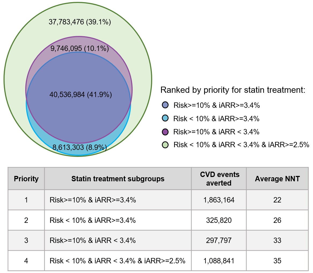313x273 pixels.
Task: Click the Statin treatment subgroups header
Action: coord(118,179)
